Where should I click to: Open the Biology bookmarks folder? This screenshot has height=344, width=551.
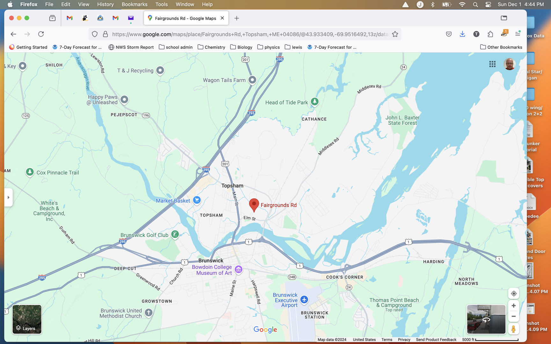[x=241, y=47]
